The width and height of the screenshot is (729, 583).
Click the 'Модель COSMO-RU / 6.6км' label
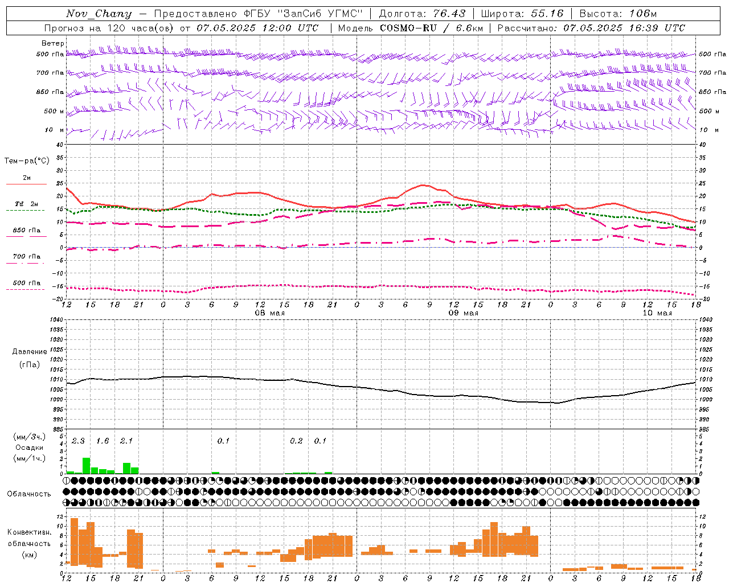(x=410, y=28)
